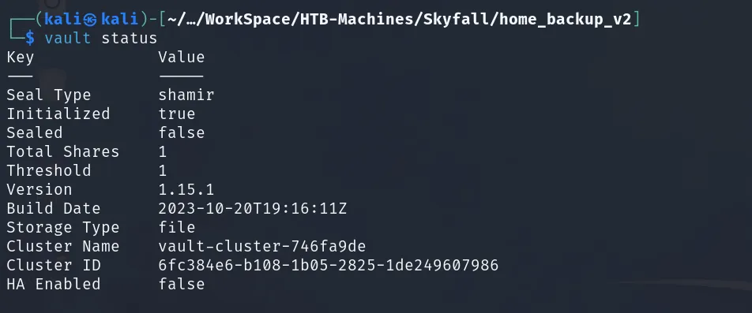
Task: Click the Cluster ID UUID string
Action: (x=328, y=265)
